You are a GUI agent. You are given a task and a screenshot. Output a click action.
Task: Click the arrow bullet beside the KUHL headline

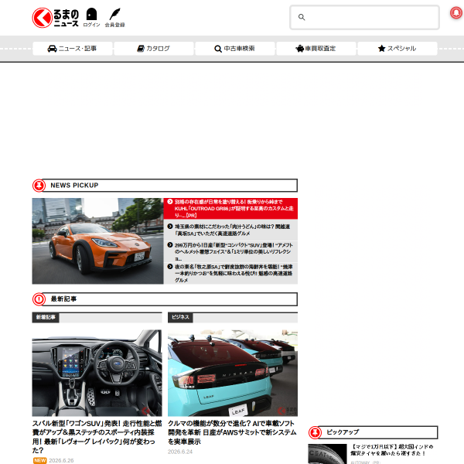170,202
